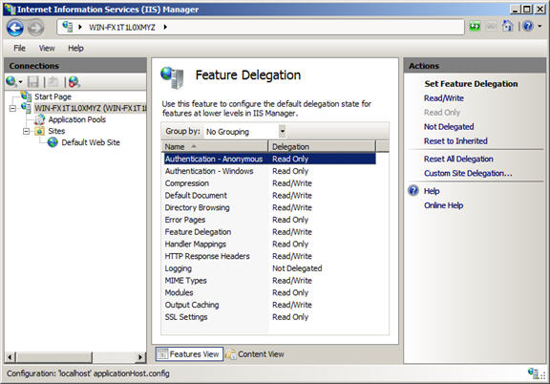Sort by the Name column header
550x384 pixels.
point(215,147)
